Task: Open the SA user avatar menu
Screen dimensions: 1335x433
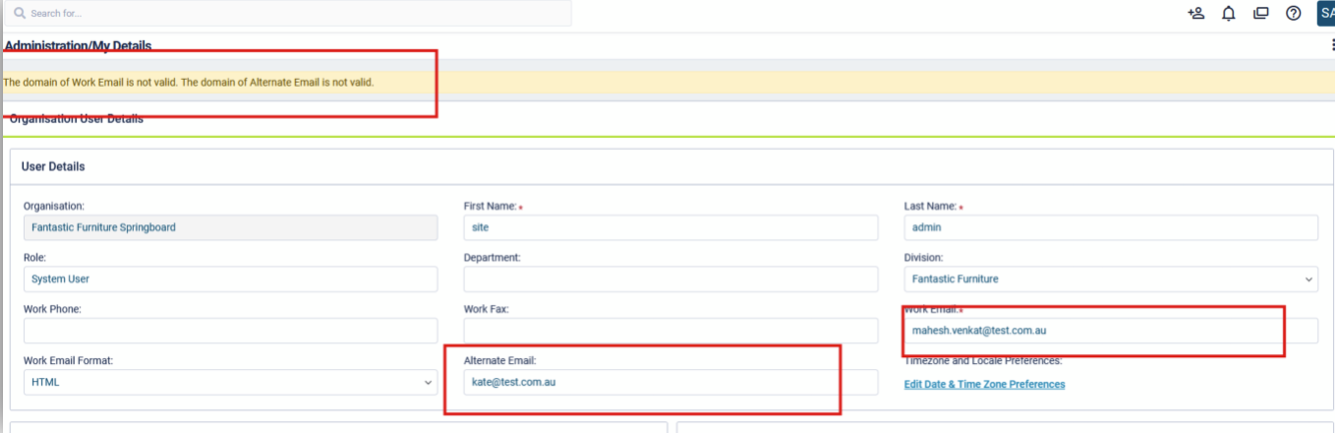Action: pos(1325,14)
